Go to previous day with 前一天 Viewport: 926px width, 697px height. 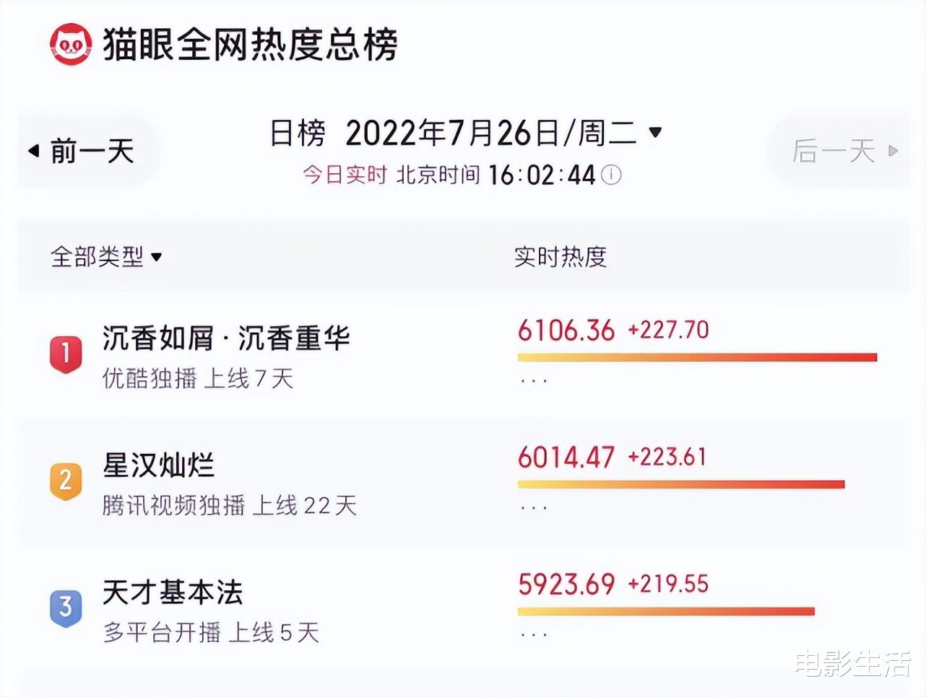(92, 152)
